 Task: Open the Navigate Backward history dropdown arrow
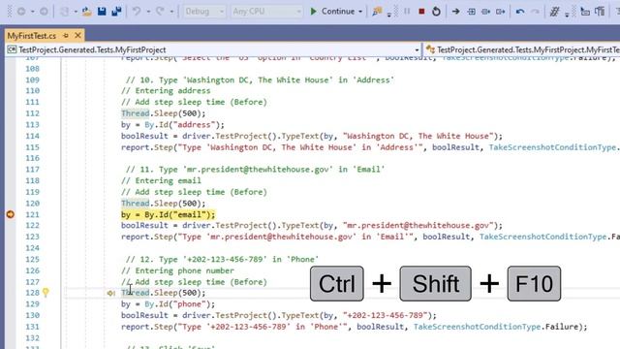point(32,12)
